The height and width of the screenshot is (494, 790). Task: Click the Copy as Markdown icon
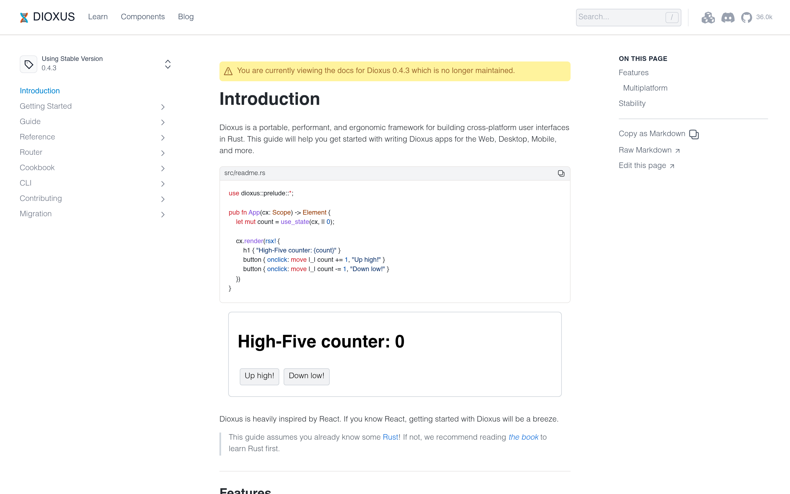tap(694, 134)
